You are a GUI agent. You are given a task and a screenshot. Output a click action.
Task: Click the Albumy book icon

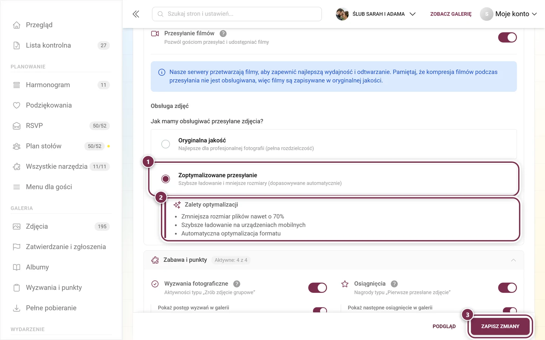17,267
